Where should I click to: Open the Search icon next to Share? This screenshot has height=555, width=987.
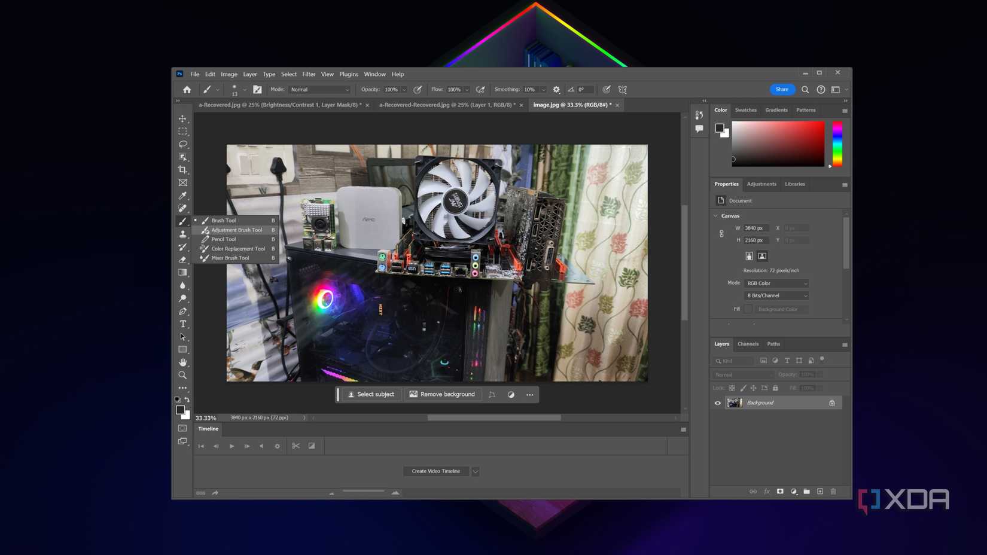[x=805, y=90]
